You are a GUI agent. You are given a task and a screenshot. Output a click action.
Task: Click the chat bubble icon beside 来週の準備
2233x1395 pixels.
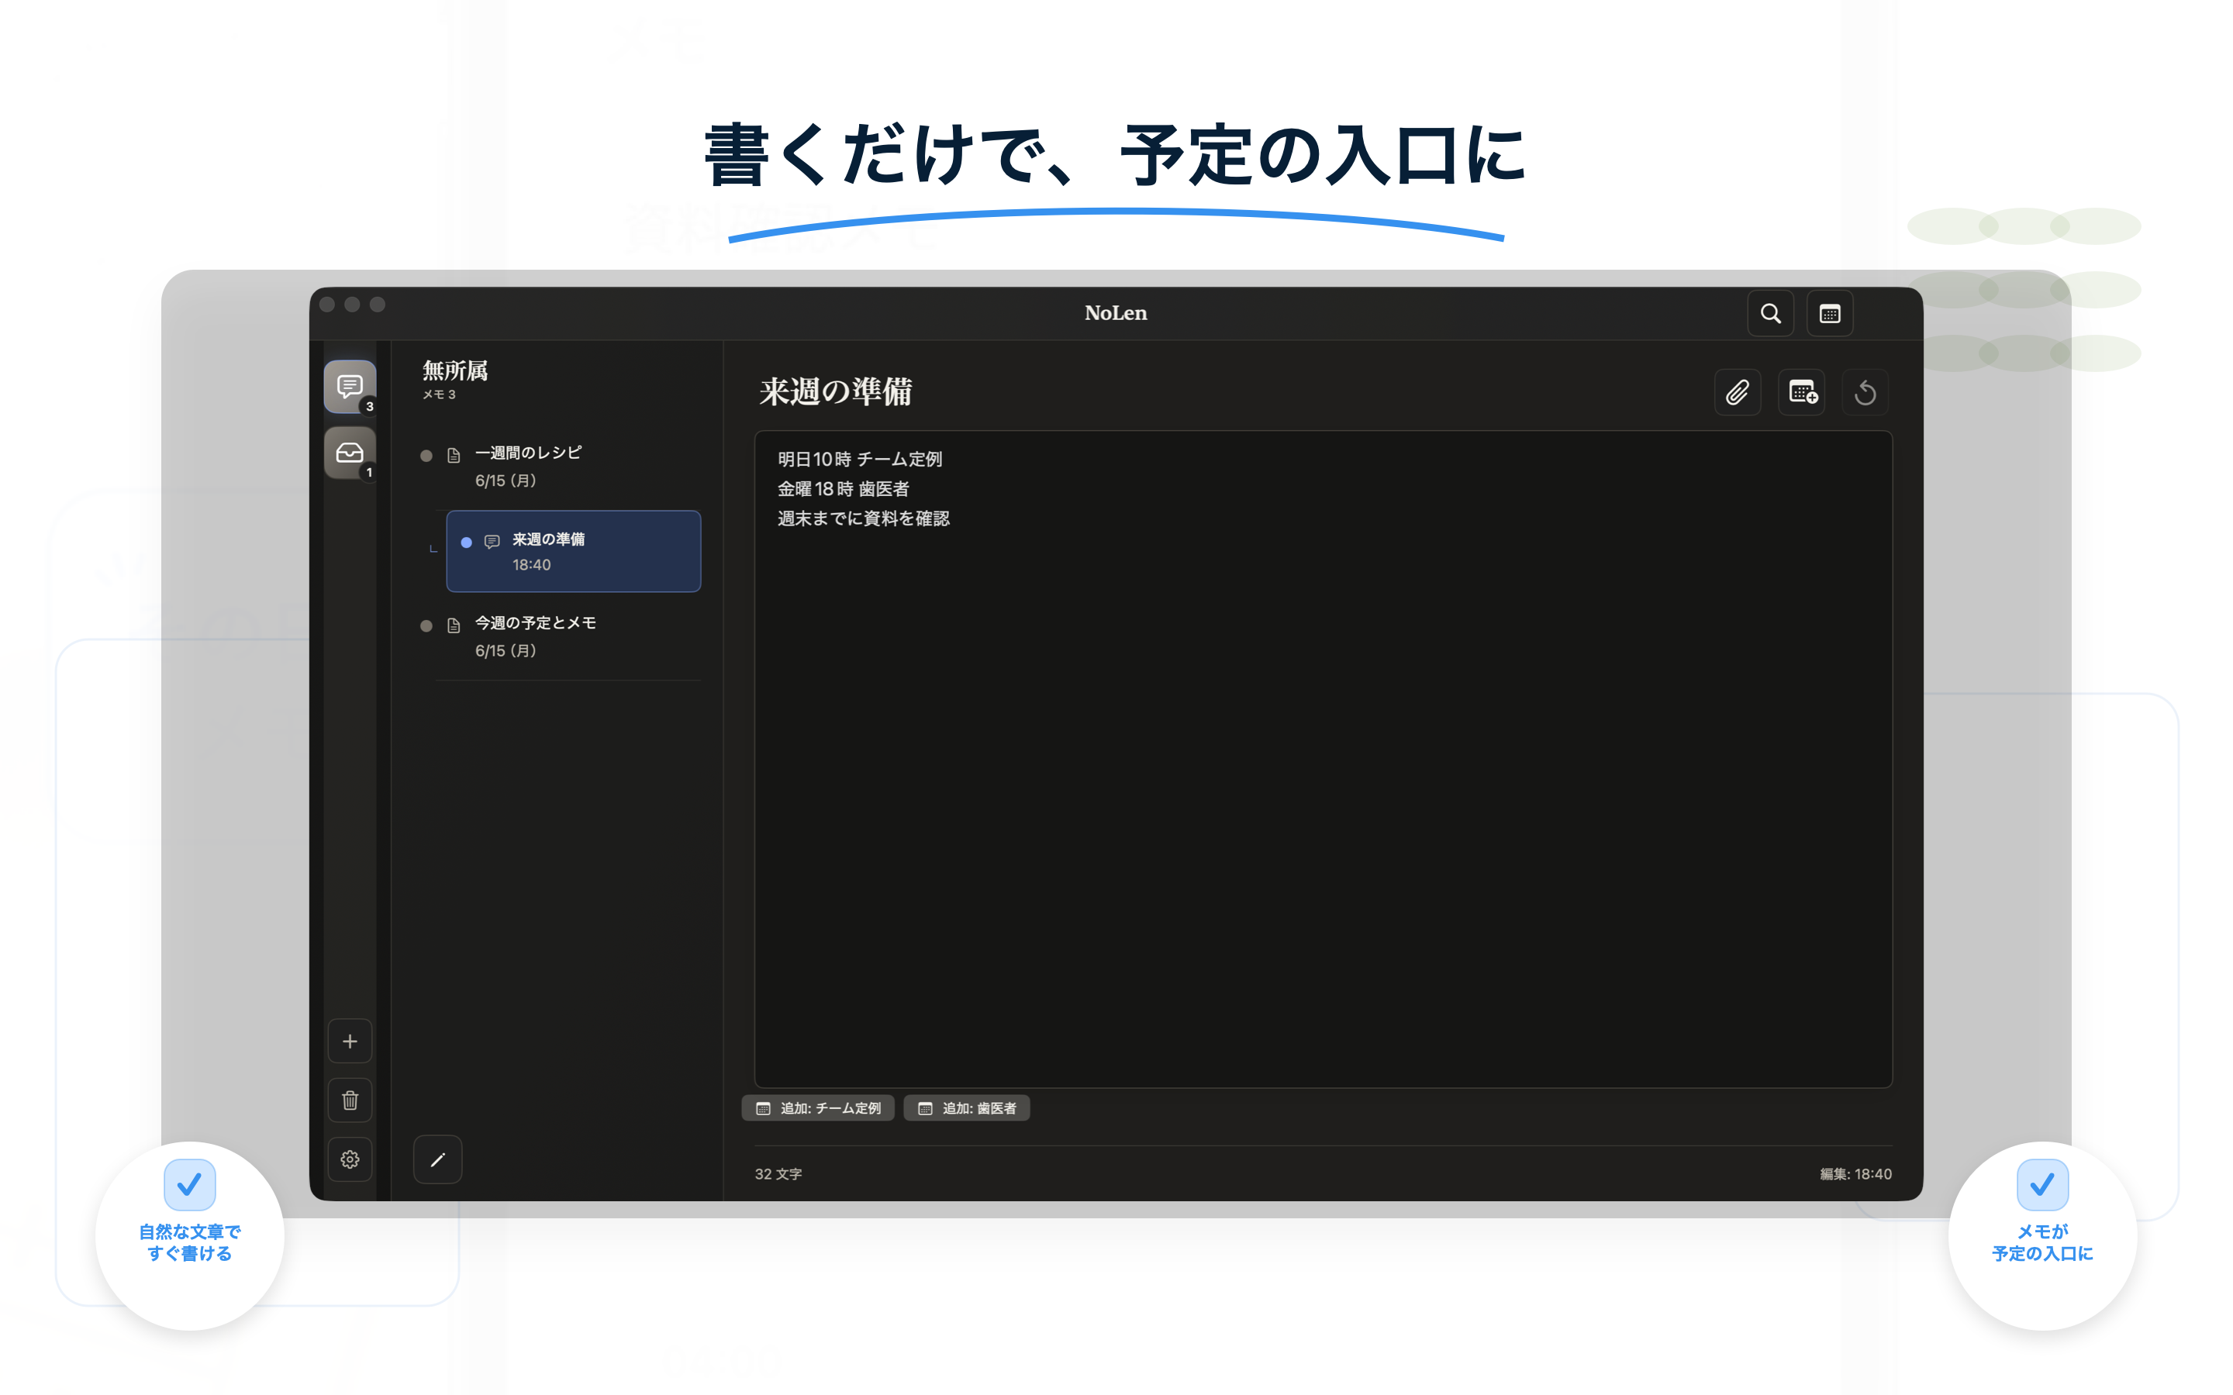[x=492, y=542]
